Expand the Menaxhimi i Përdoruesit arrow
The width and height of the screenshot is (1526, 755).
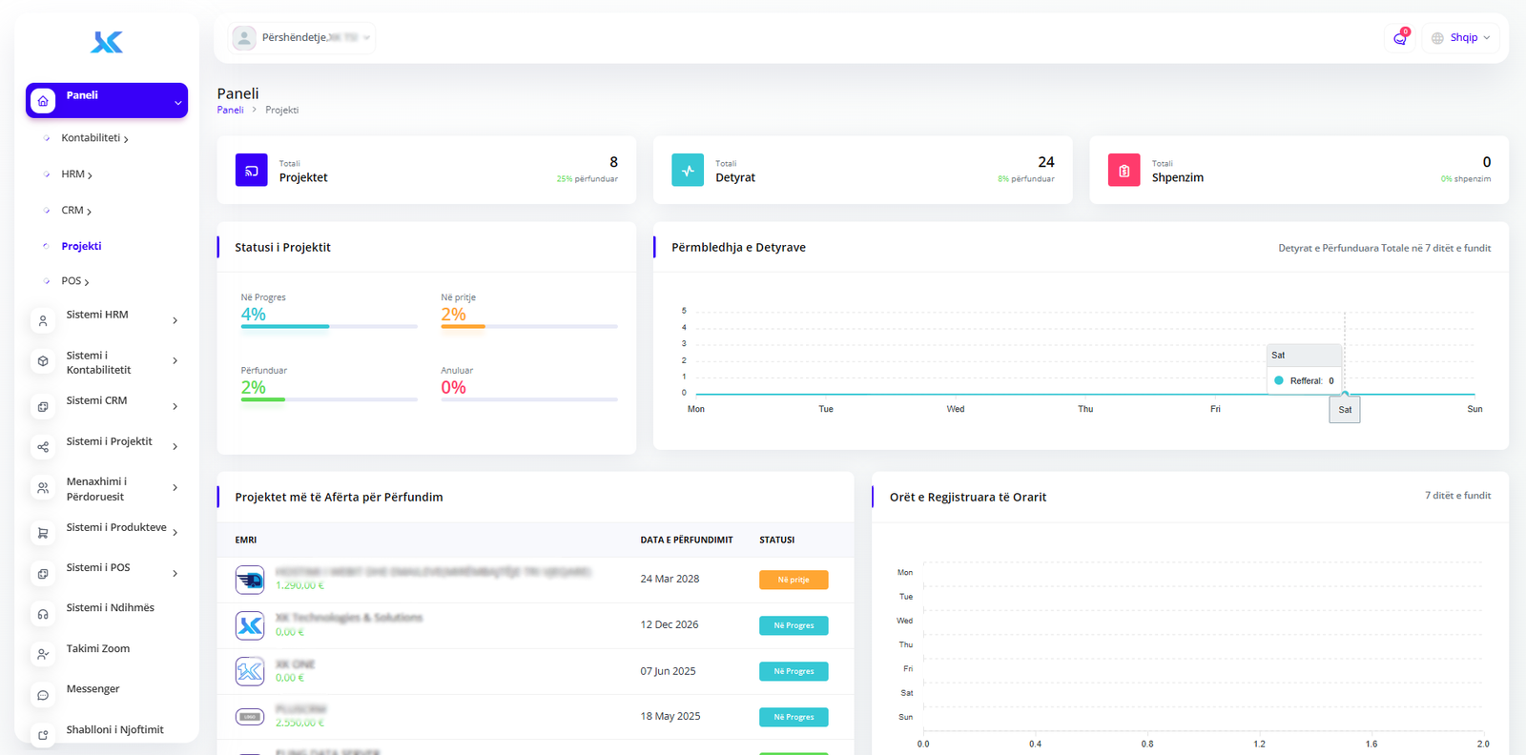(175, 487)
